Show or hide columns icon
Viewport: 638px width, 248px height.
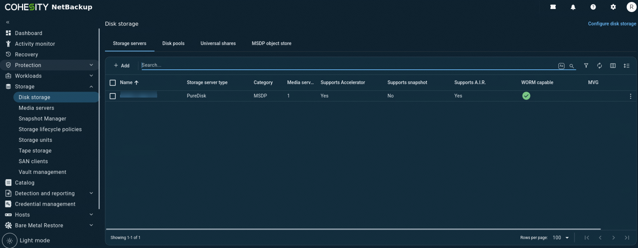613,66
